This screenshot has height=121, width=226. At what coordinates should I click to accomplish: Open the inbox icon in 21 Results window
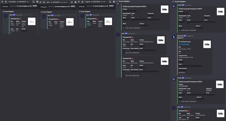(x=72, y=2)
